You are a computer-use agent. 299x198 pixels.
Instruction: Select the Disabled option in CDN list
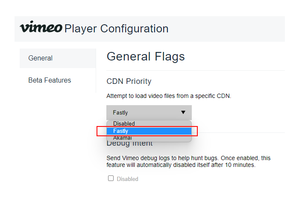coord(124,123)
